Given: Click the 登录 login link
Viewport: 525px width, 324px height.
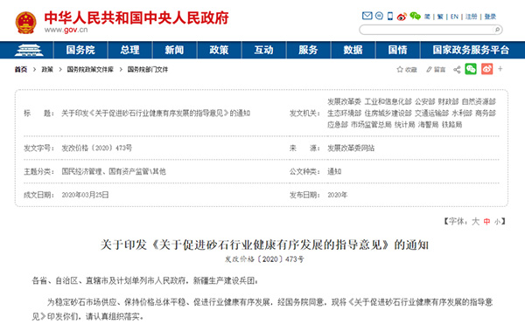Looking at the screenshot, I should (490, 17).
